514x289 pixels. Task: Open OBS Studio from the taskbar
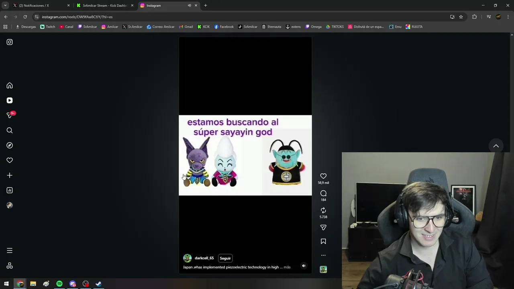coord(86,284)
